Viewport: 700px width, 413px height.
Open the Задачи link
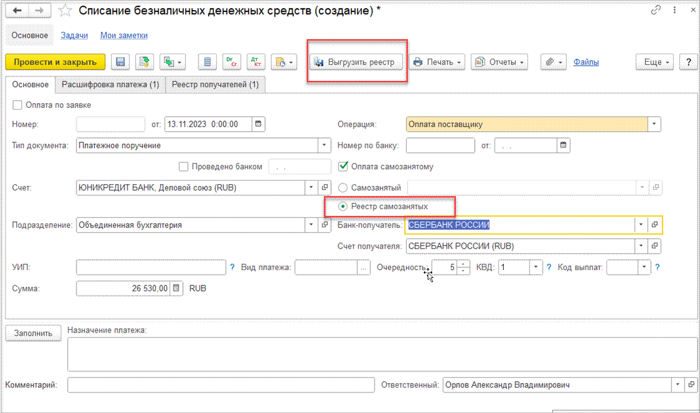74,35
